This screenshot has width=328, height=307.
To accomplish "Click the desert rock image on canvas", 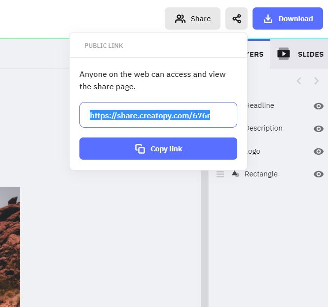I will tap(10, 246).
